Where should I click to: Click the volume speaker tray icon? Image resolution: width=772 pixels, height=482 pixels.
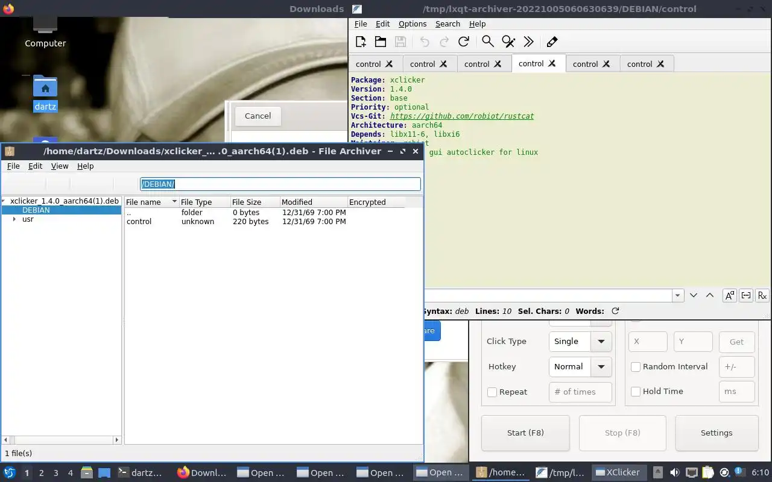pos(675,472)
